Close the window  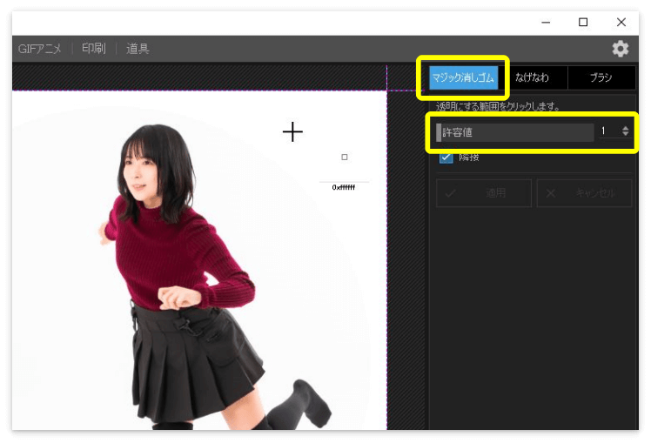[x=621, y=23]
